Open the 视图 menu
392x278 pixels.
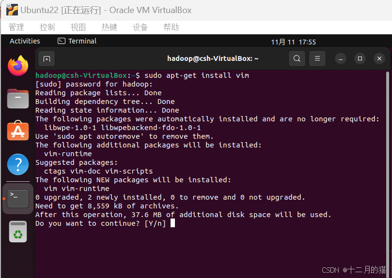[x=78, y=27]
